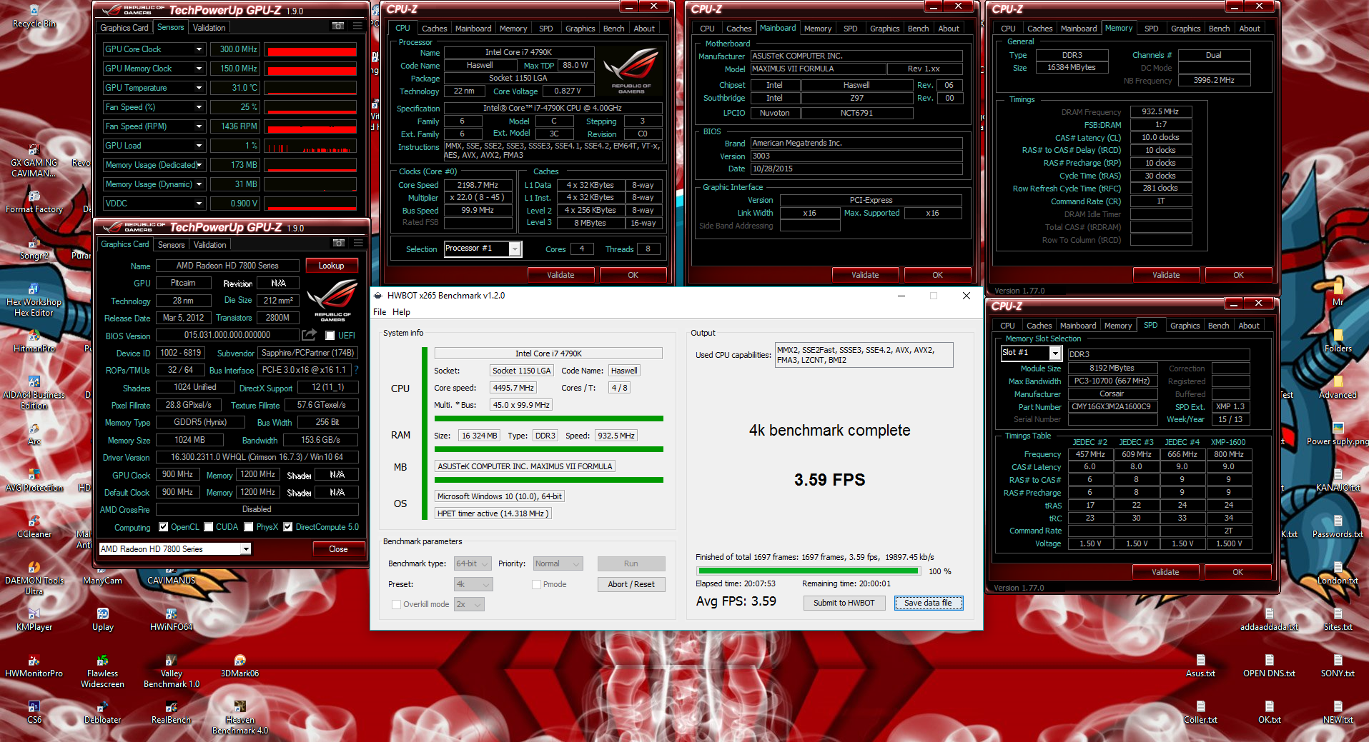
Task: Open the File menu in HWBOT x265
Action: point(380,312)
